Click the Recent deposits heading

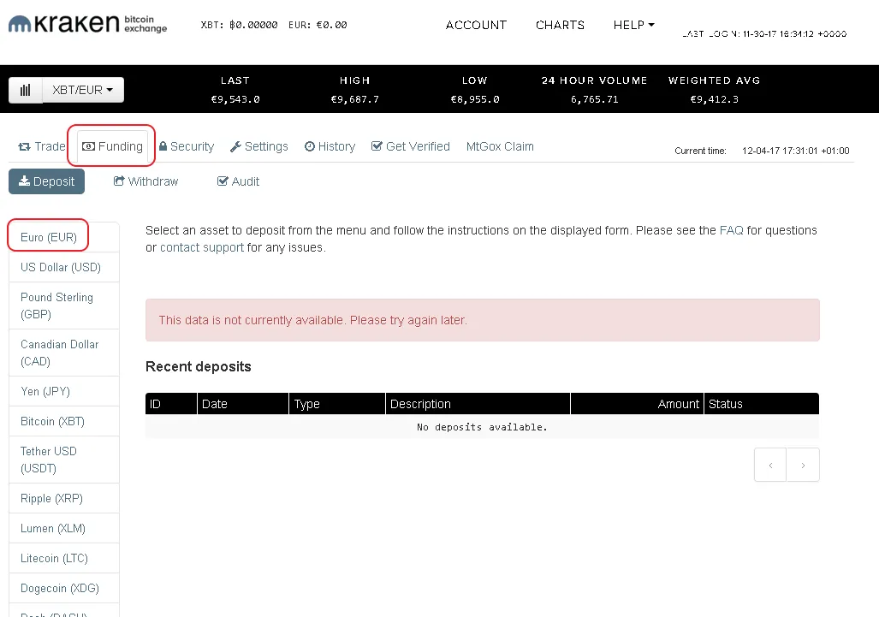pyautogui.click(x=199, y=366)
